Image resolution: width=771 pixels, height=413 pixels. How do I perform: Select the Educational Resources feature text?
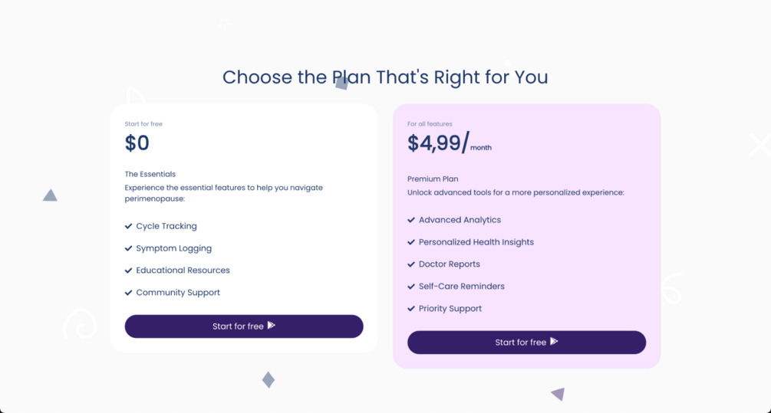point(183,270)
